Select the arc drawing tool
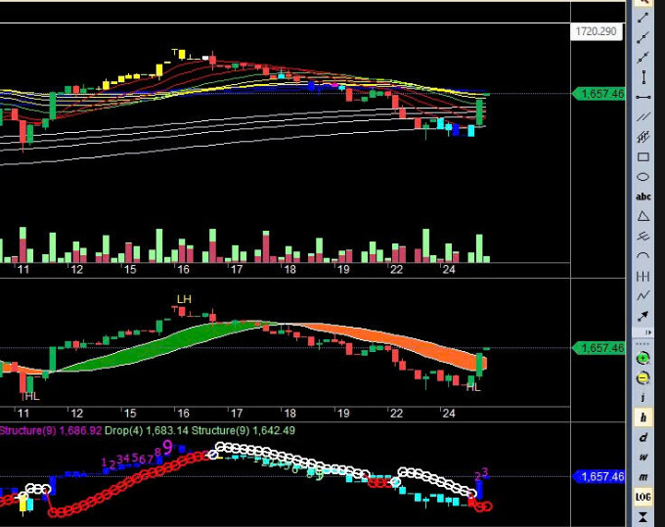 (x=643, y=255)
